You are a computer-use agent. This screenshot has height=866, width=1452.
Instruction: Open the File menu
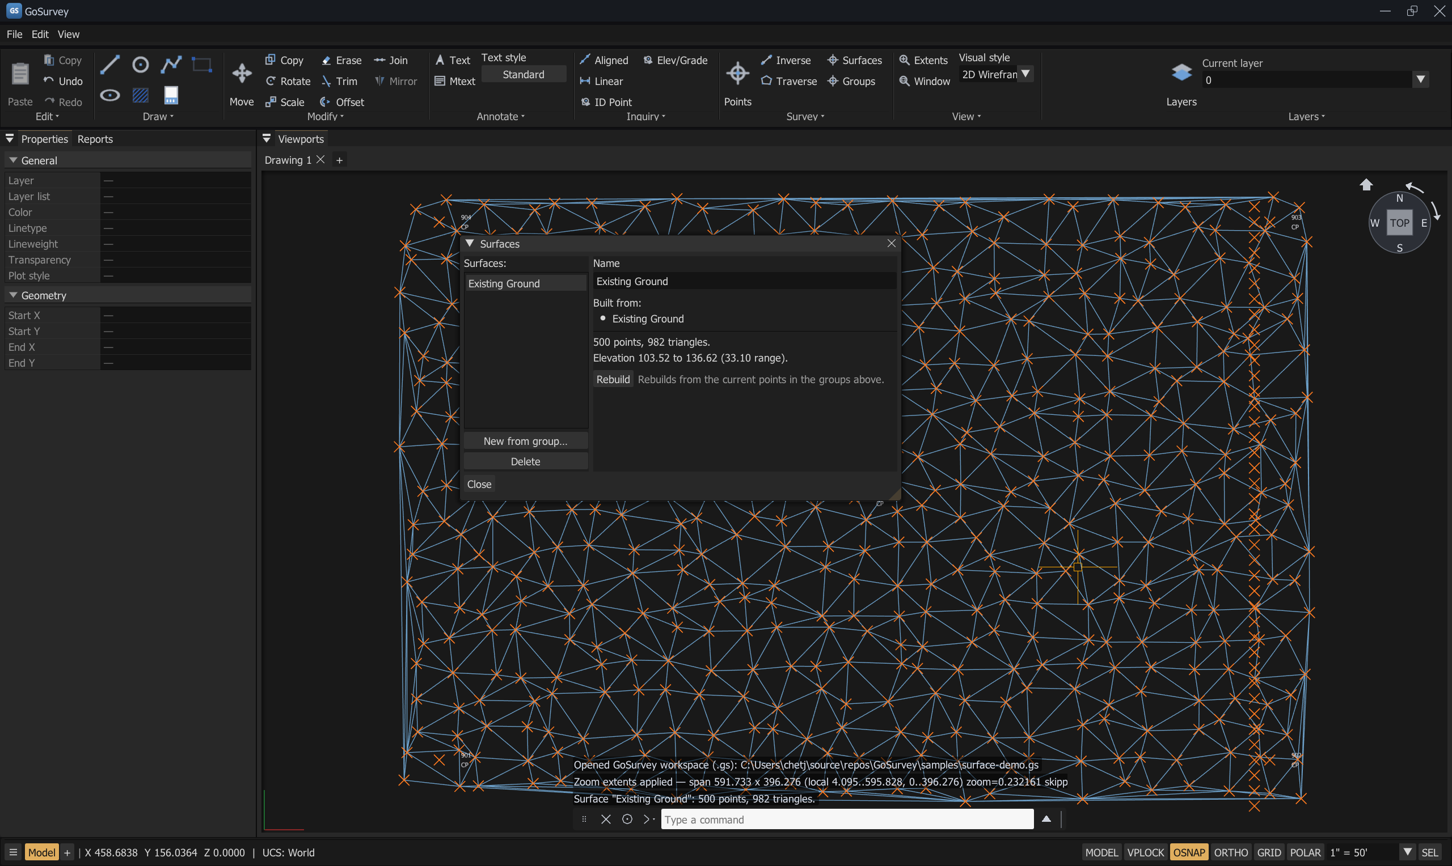coord(14,35)
